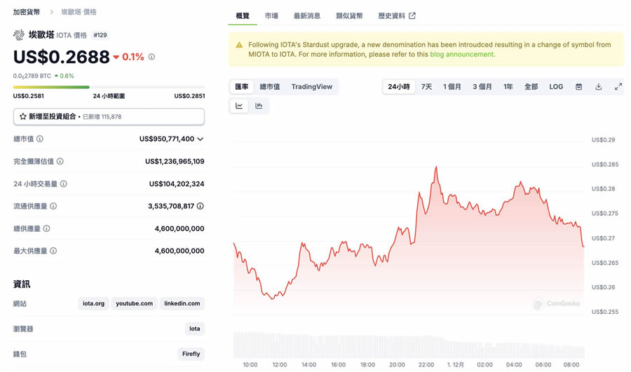Switch chart to TradingView mode

click(x=312, y=87)
